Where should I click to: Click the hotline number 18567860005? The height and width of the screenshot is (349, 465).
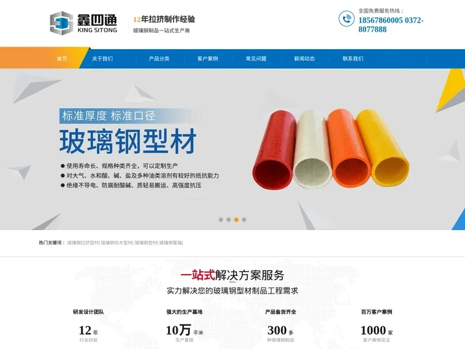pyautogui.click(x=381, y=20)
